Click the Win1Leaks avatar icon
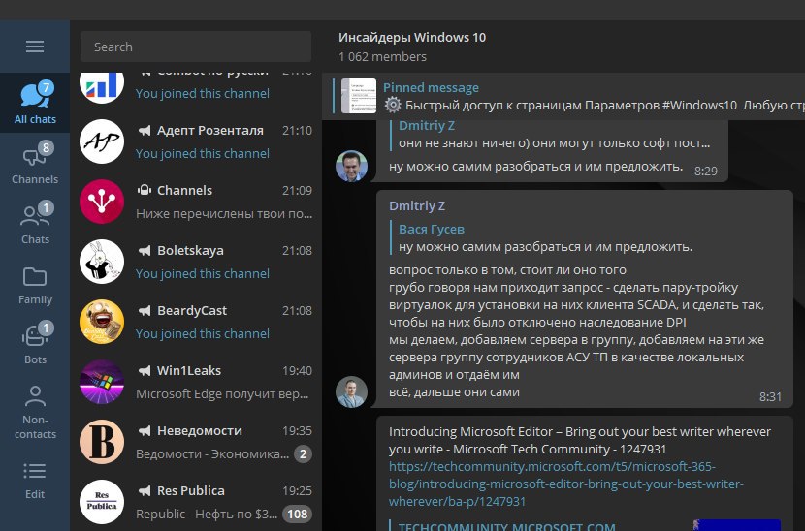Viewport: 805px width, 531px height. click(x=102, y=382)
